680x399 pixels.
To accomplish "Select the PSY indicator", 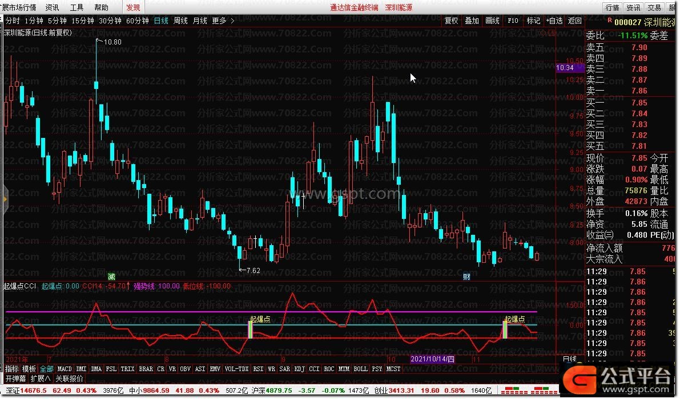I will [x=377, y=369].
